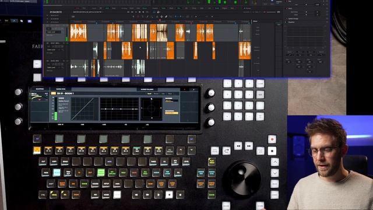Image resolution: width=373 pixels, height=210 pixels.
Task: Hit the COPY key on the console
Action: (54, 162)
